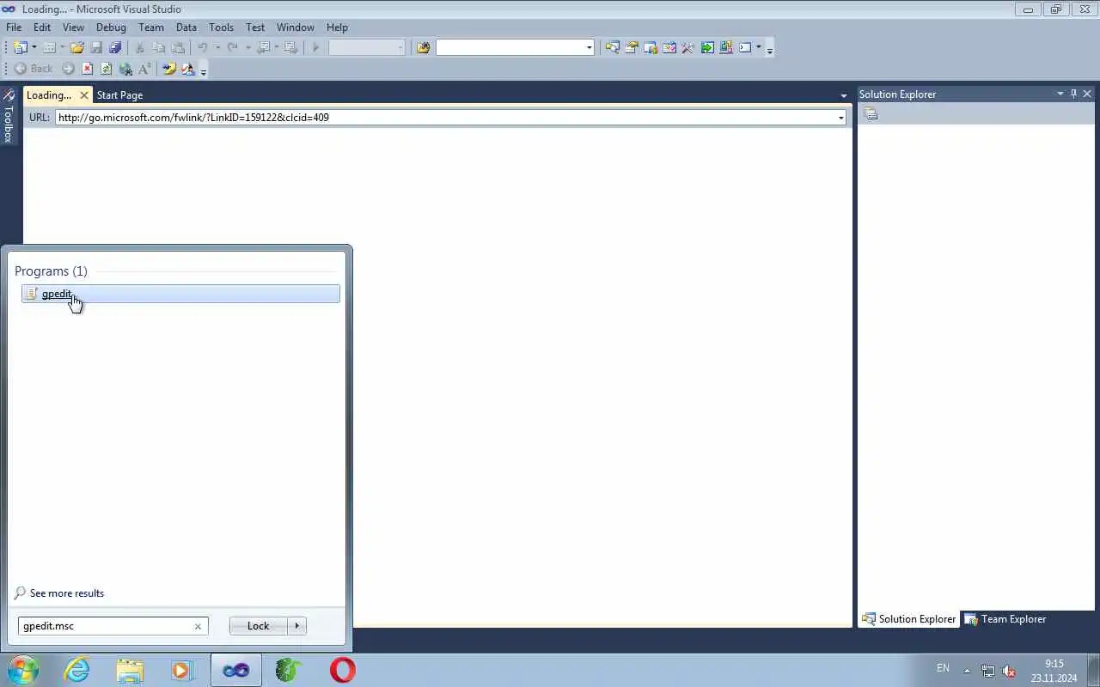Open the Tools menu

[x=221, y=27]
